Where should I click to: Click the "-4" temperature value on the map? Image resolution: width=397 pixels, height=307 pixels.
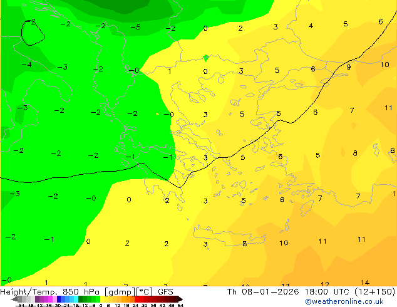pos(26,65)
